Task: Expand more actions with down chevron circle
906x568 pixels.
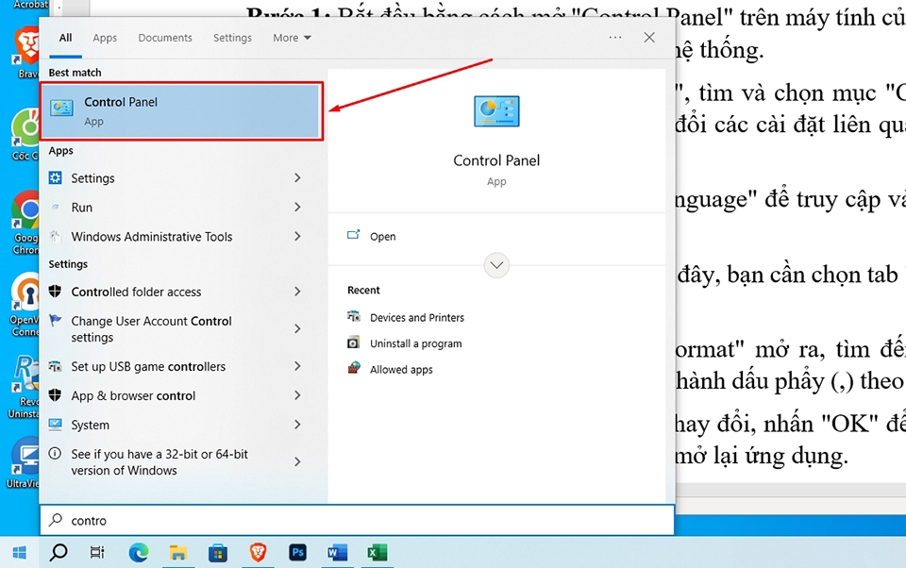Action: 496,265
